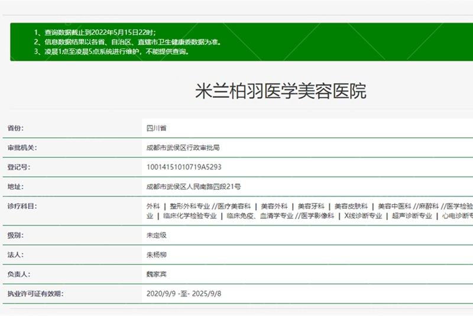Click notice line about 凌晨1点至凌晨5点系统维护
The image size is (473, 316).
[111, 51]
